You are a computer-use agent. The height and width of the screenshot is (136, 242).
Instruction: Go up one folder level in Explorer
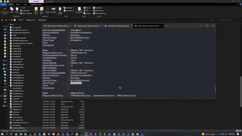(x=12, y=20)
